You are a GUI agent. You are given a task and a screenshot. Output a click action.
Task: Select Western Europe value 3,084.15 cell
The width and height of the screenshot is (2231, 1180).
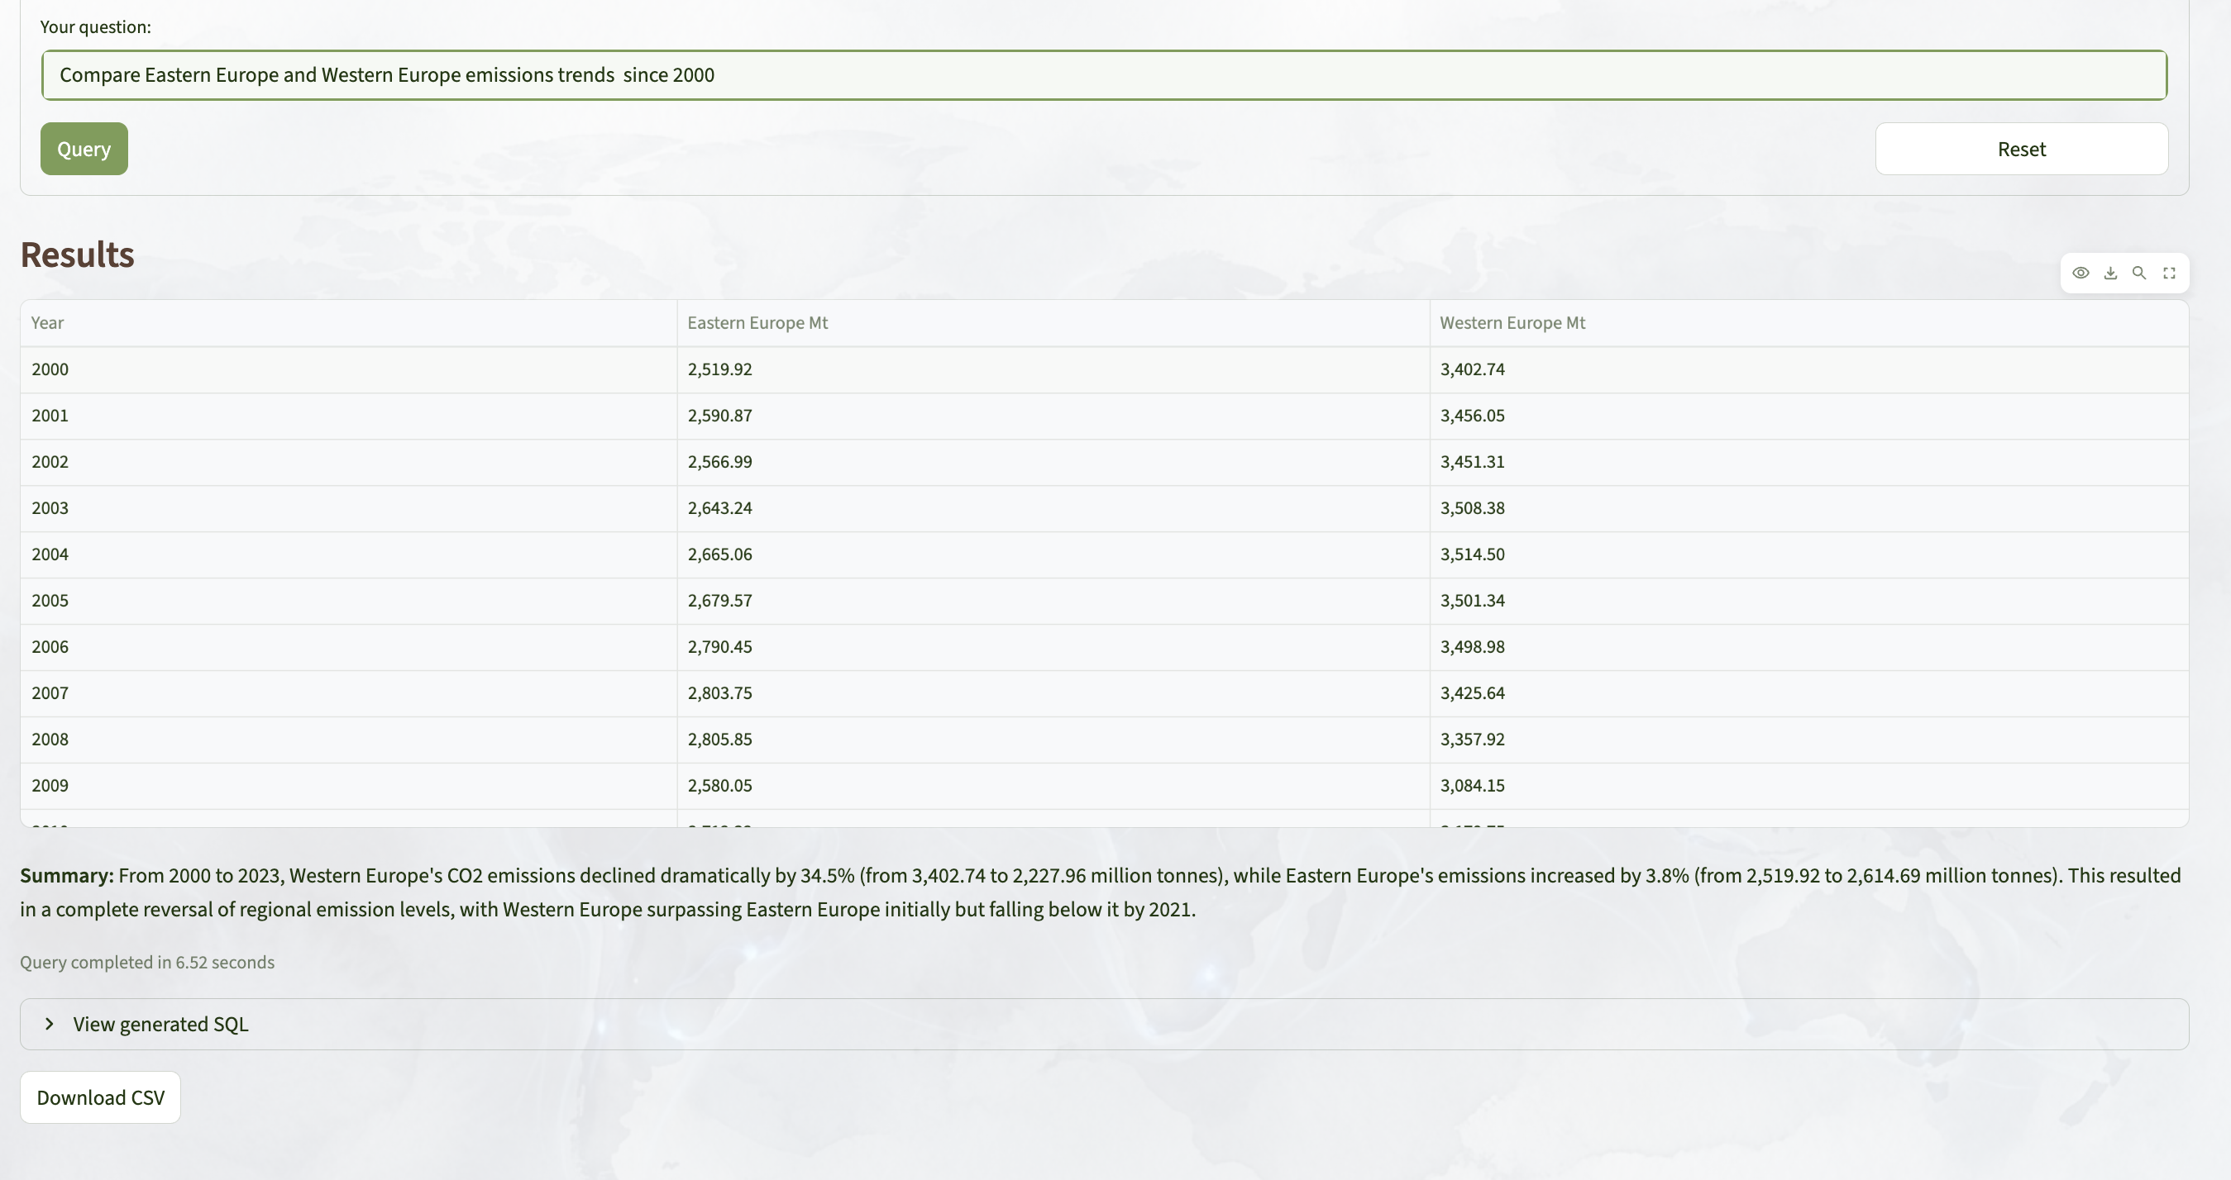click(1473, 786)
